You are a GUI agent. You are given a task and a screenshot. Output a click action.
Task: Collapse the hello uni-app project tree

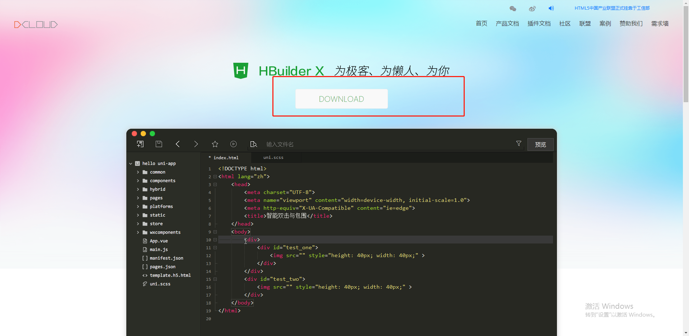131,163
